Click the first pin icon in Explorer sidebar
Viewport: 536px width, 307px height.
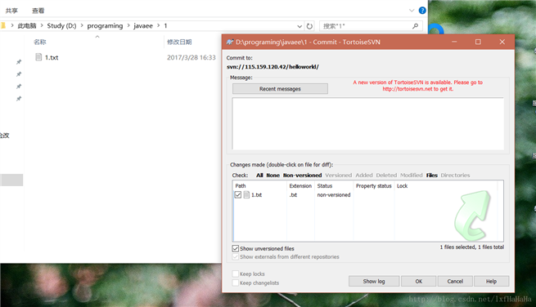19,62
